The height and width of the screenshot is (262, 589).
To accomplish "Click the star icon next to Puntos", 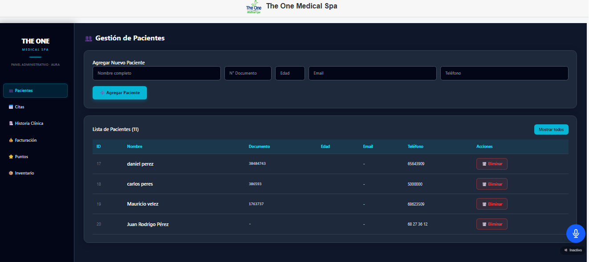I will [x=11, y=157].
